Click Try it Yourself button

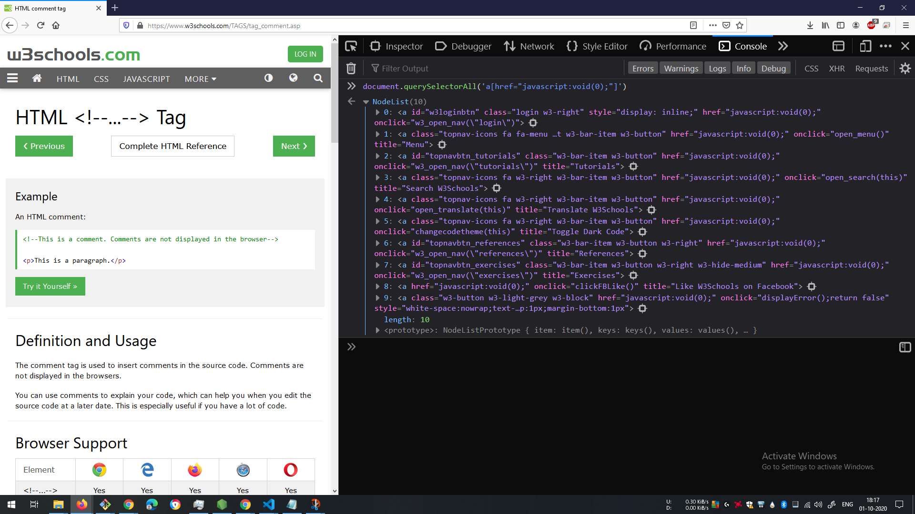[50, 287]
